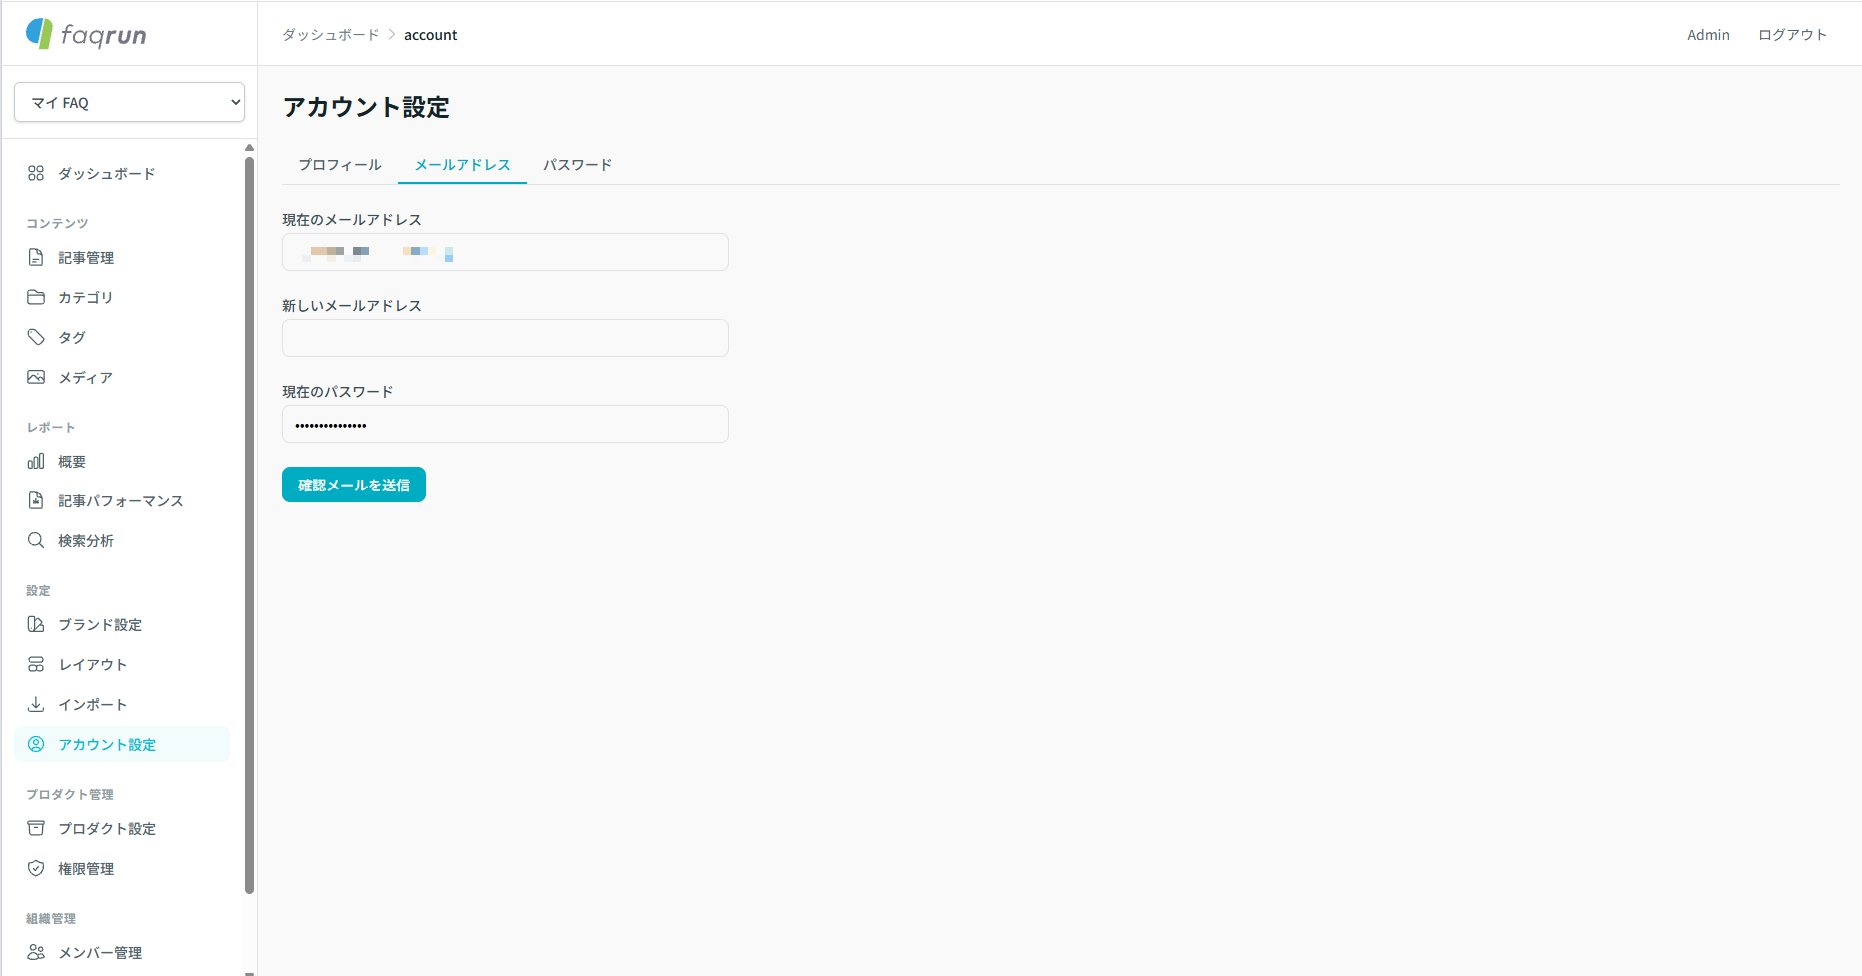This screenshot has width=1862, height=976.
Task: Click the 記事管理 document icon
Action: (36, 257)
